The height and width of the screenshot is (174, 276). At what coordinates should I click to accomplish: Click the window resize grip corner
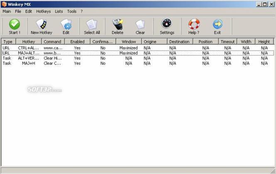pos(273,171)
